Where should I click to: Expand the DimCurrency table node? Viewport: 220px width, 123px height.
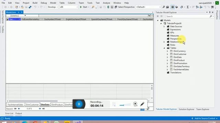167,51
